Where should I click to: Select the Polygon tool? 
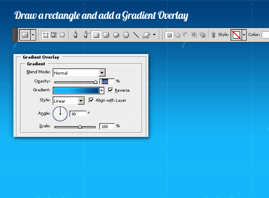tap(126, 35)
